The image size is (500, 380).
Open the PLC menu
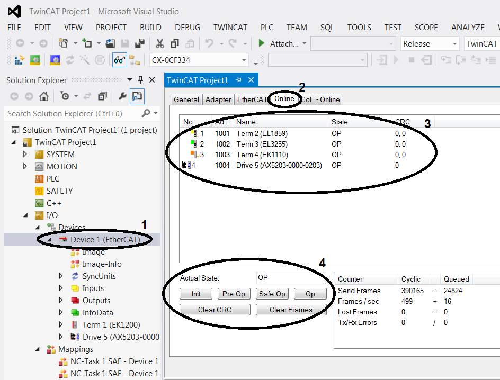click(x=266, y=28)
